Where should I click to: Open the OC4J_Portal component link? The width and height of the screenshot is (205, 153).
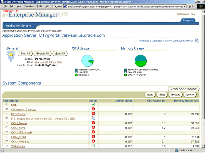point(18,137)
